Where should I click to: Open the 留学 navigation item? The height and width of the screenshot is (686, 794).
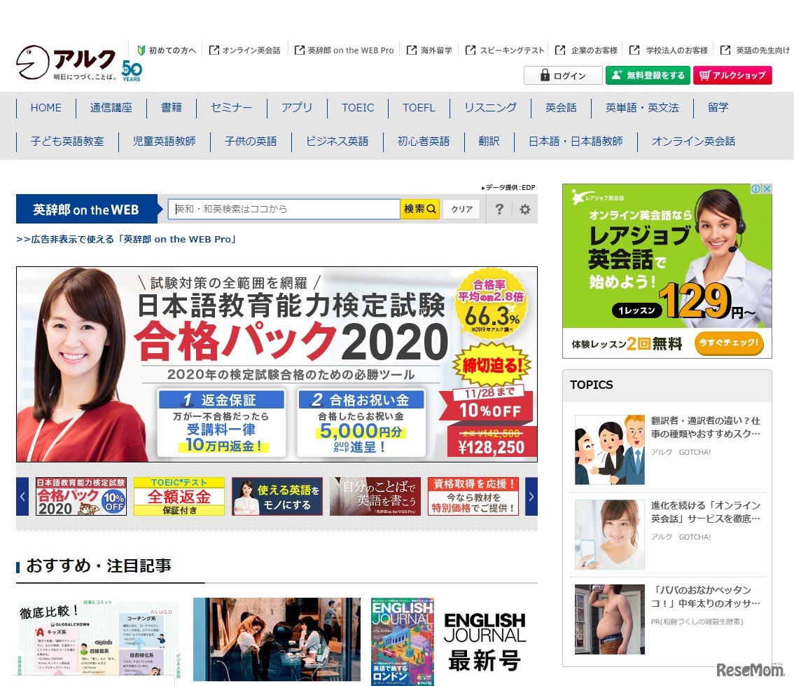point(718,107)
